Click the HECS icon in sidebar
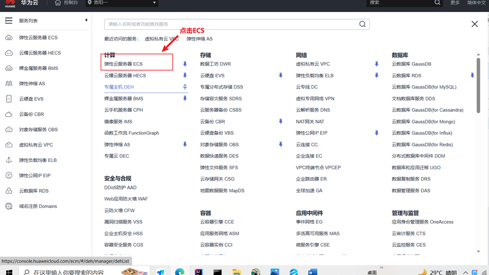 (x=8, y=53)
